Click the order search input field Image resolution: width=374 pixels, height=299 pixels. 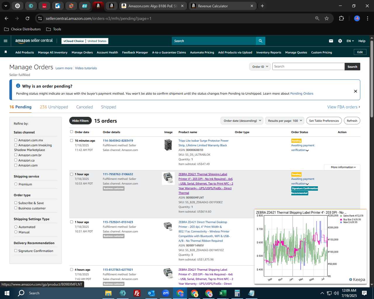point(308,67)
